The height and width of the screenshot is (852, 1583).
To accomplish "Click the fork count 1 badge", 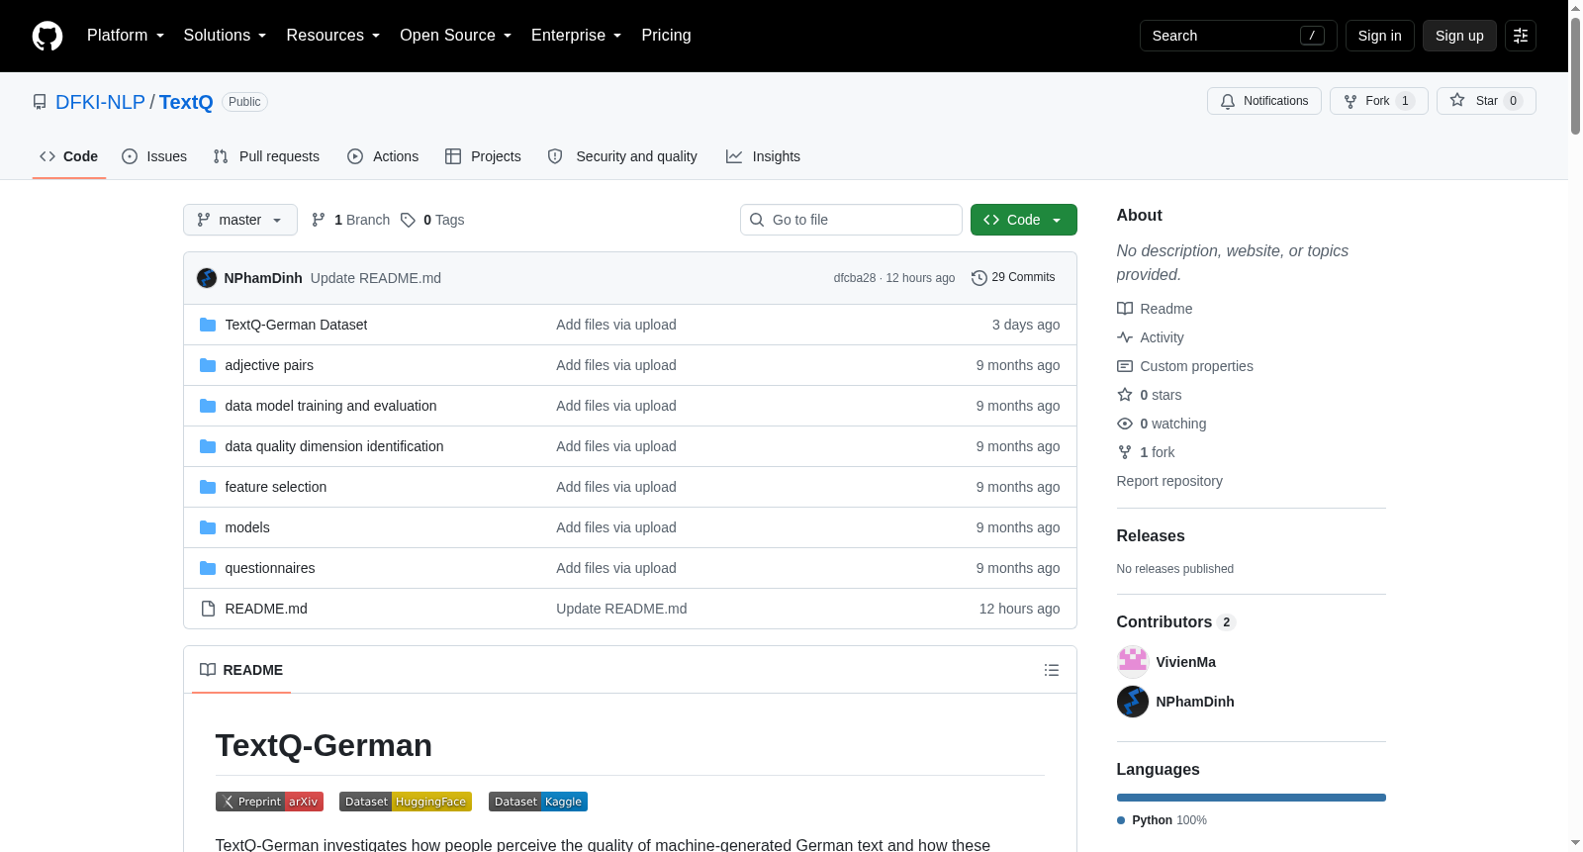I will click(x=1405, y=101).
